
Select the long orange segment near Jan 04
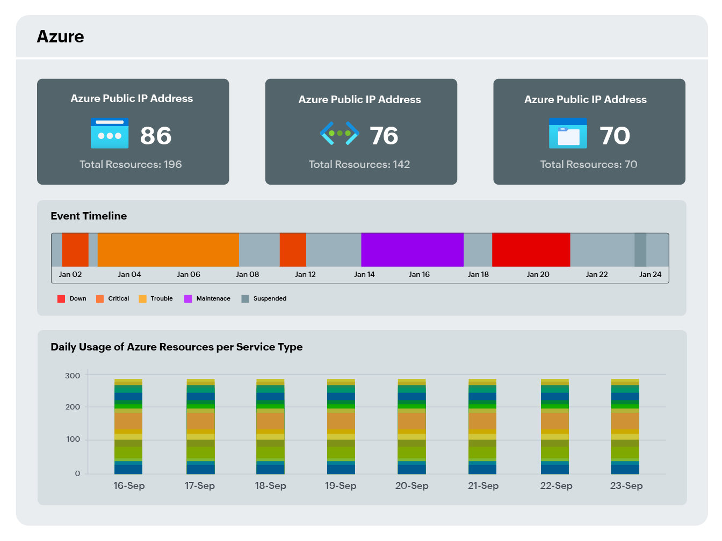(x=168, y=250)
